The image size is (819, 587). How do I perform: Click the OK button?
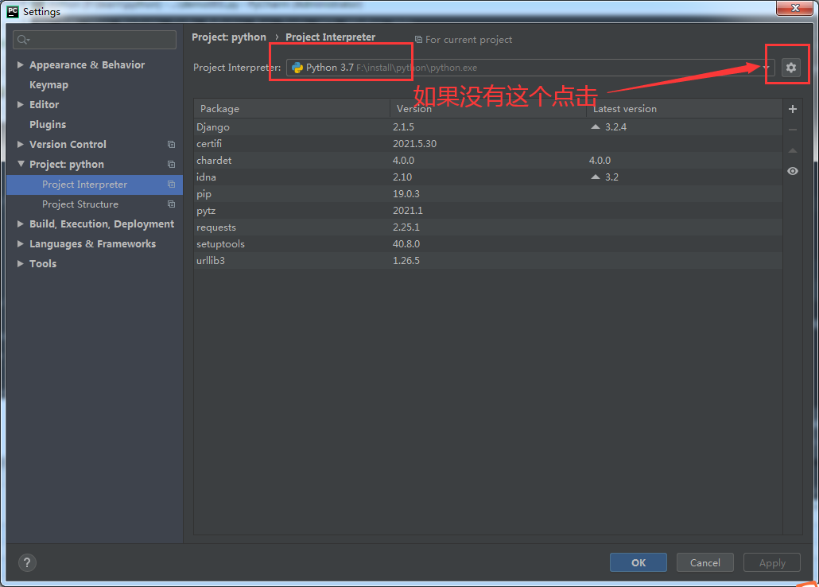(x=639, y=562)
